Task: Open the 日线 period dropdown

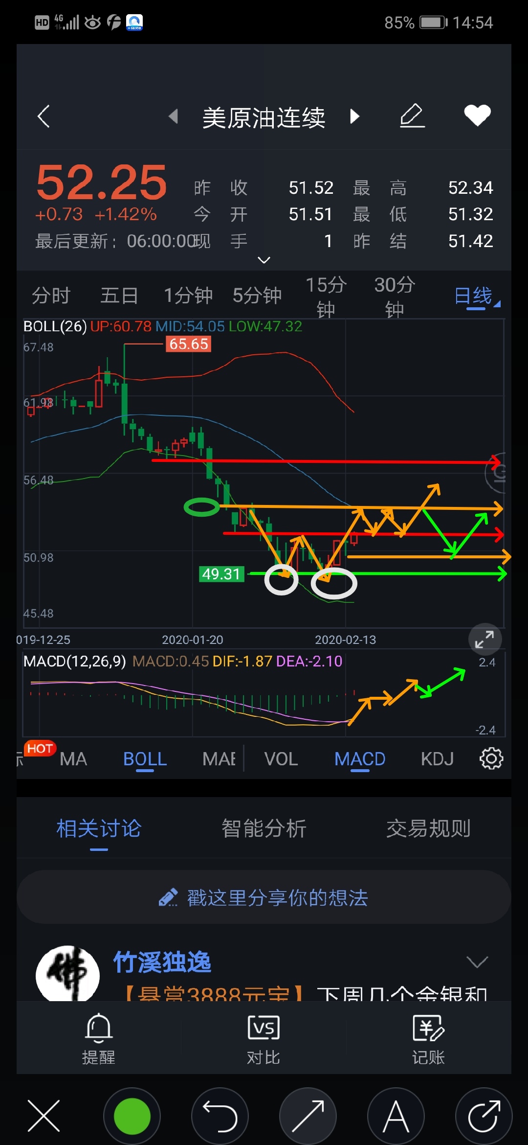Action: tap(477, 297)
